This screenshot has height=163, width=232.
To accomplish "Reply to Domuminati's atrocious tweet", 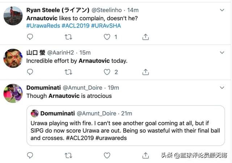I will coord(30,155).
